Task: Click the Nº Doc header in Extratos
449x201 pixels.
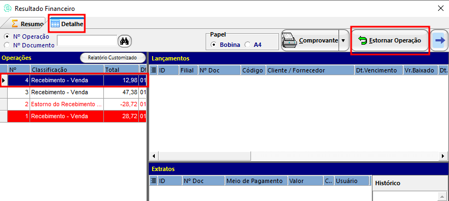Action: point(203,181)
